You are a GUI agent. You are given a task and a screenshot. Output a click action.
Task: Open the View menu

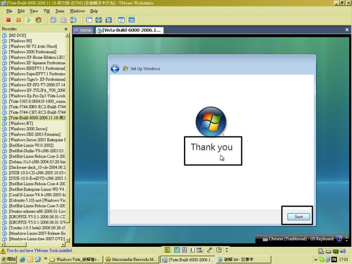click(x=34, y=11)
